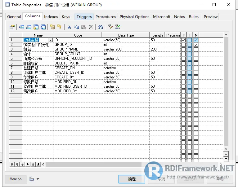The image size is (238, 189).
Task: Switch to the Procedures tab
Action: (x=106, y=17)
